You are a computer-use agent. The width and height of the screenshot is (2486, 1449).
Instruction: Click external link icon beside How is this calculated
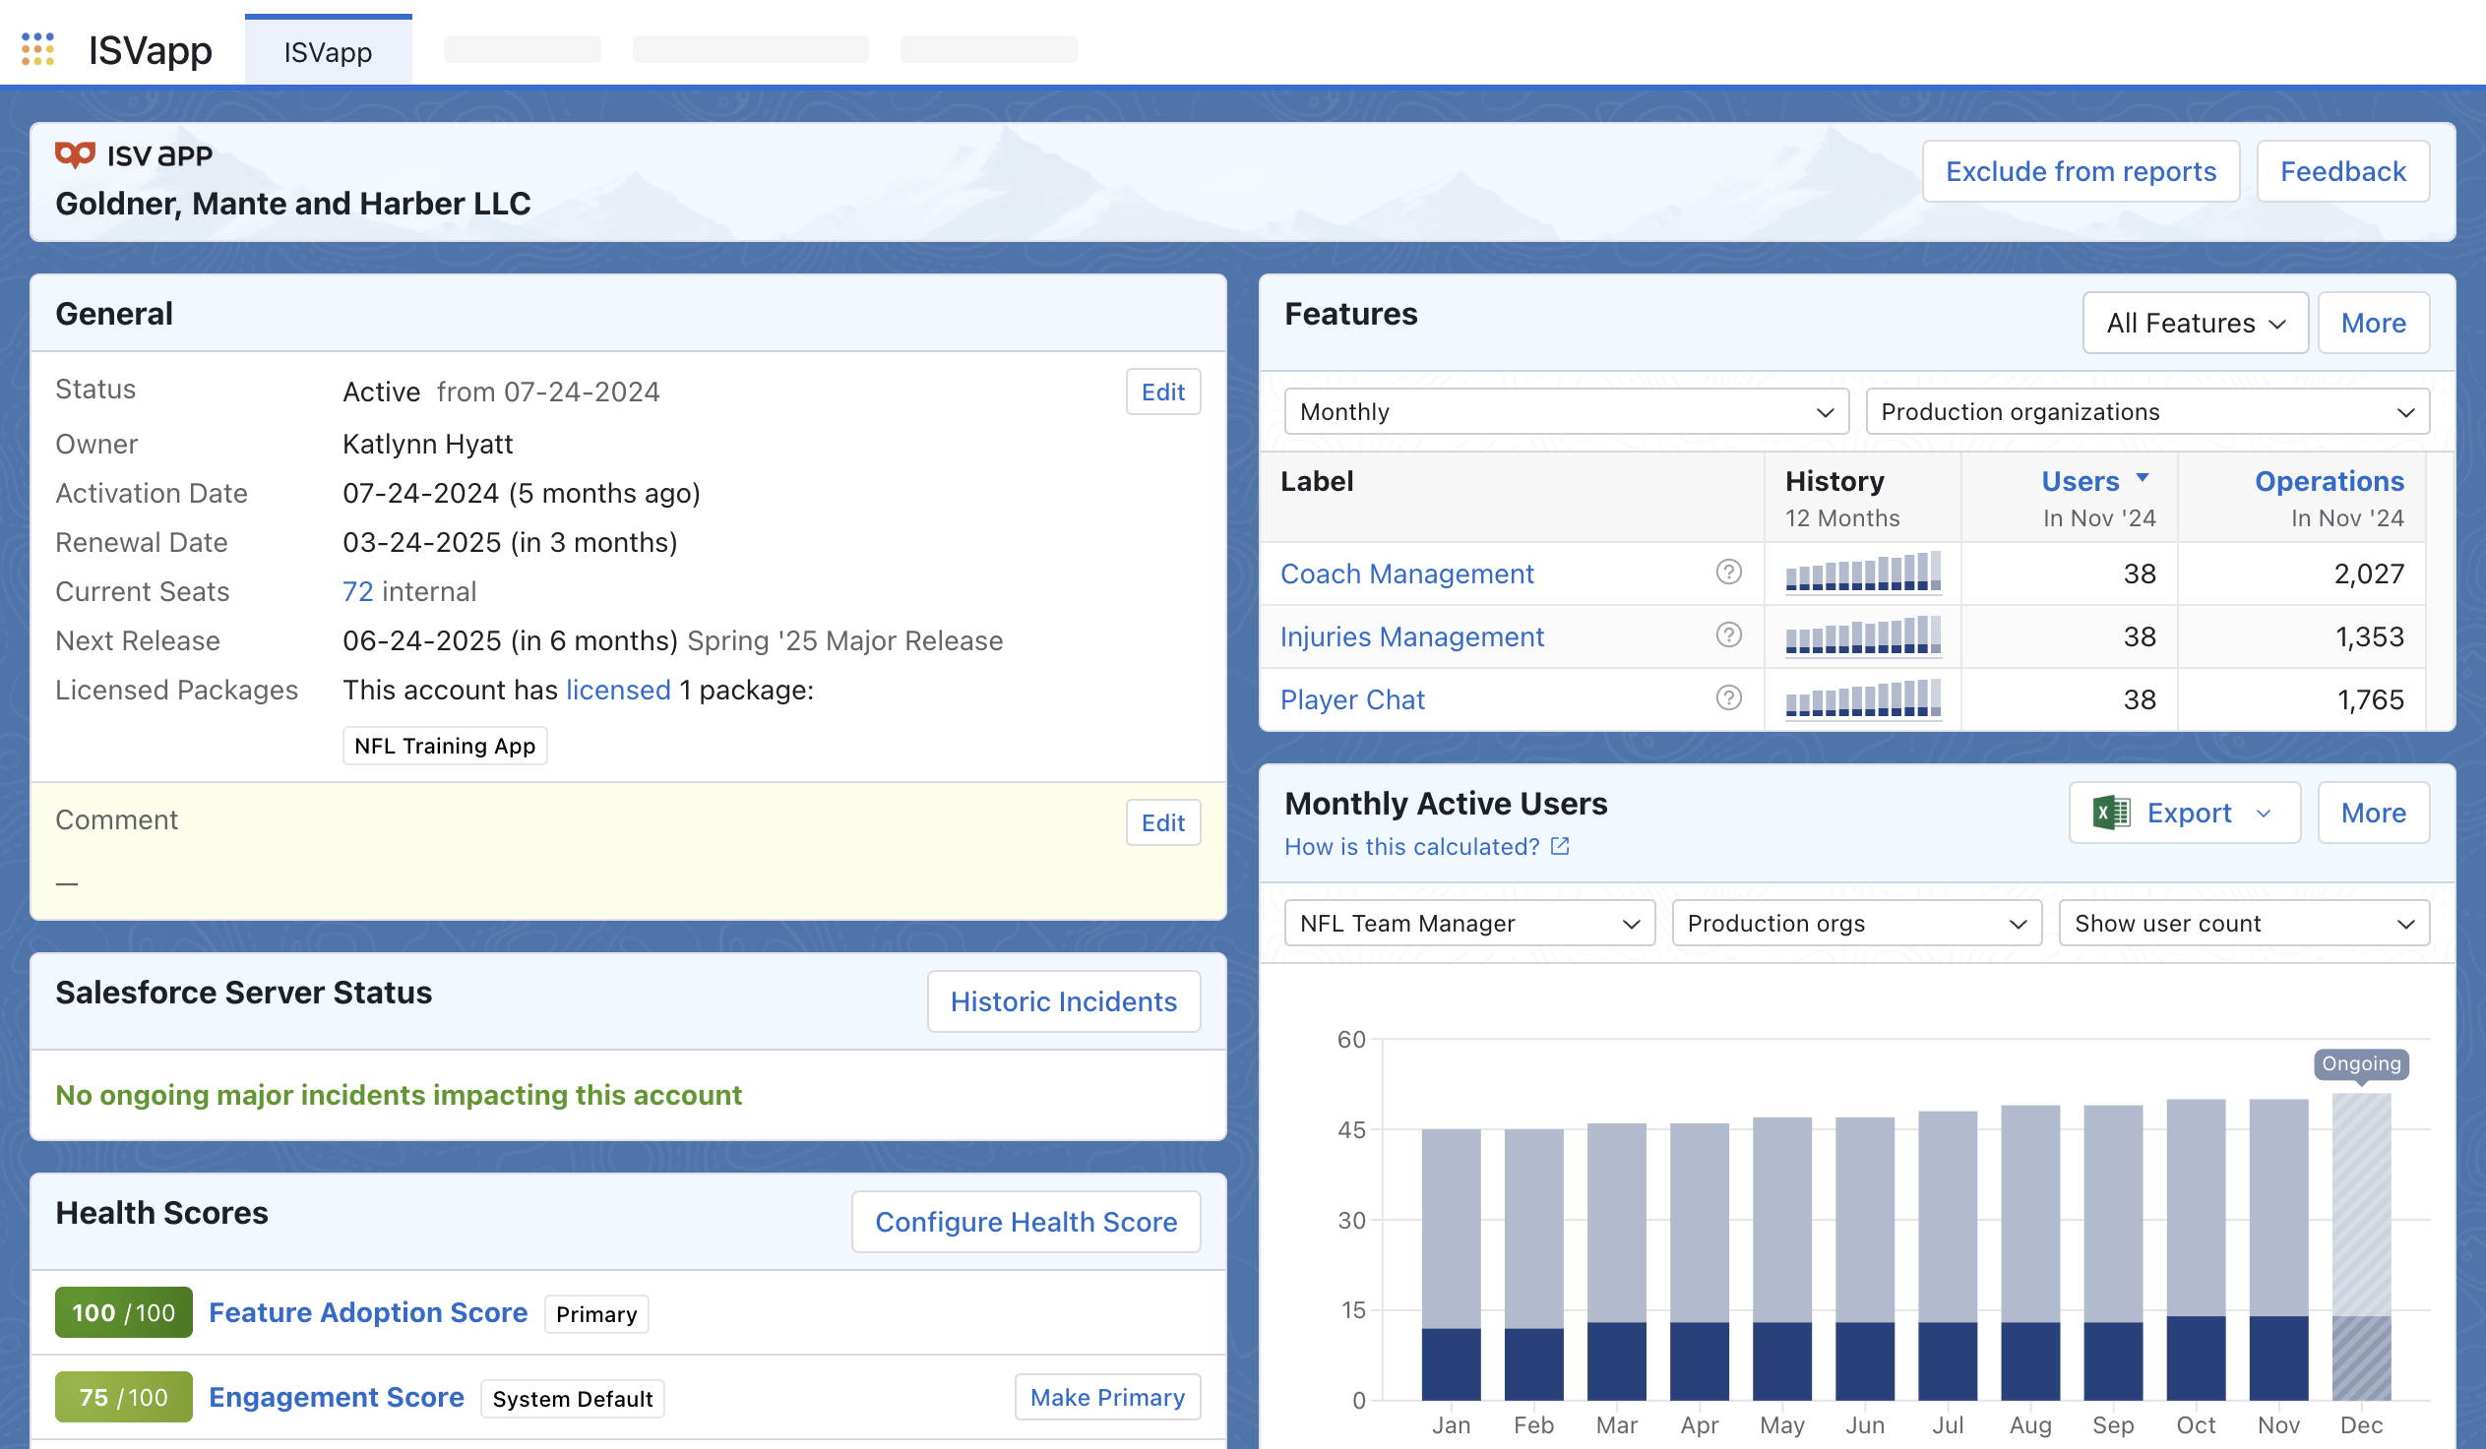click(1560, 847)
